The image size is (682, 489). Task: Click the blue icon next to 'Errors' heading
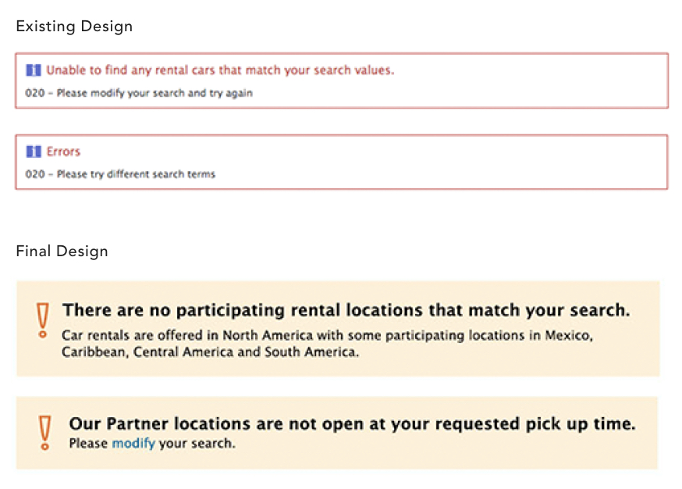point(34,152)
